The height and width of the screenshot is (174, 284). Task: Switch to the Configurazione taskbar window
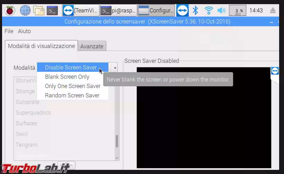(x=156, y=10)
